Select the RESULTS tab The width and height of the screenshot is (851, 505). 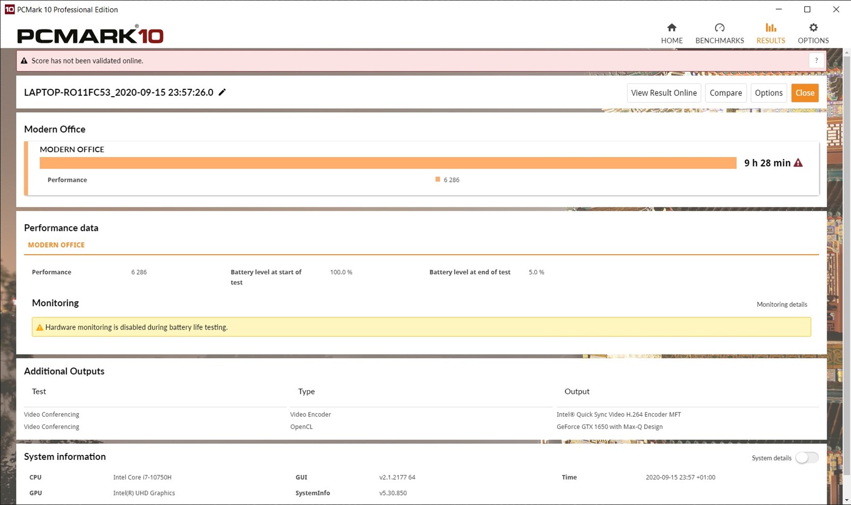tap(771, 33)
